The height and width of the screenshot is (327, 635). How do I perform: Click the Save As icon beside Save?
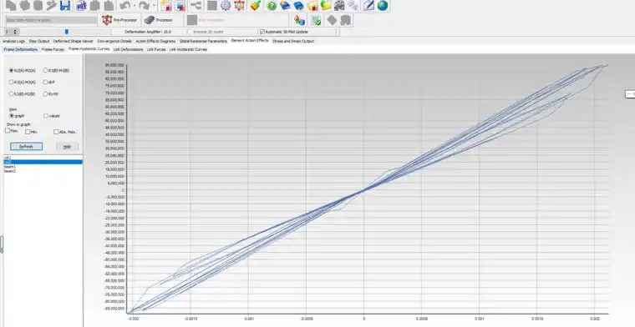click(81, 5)
